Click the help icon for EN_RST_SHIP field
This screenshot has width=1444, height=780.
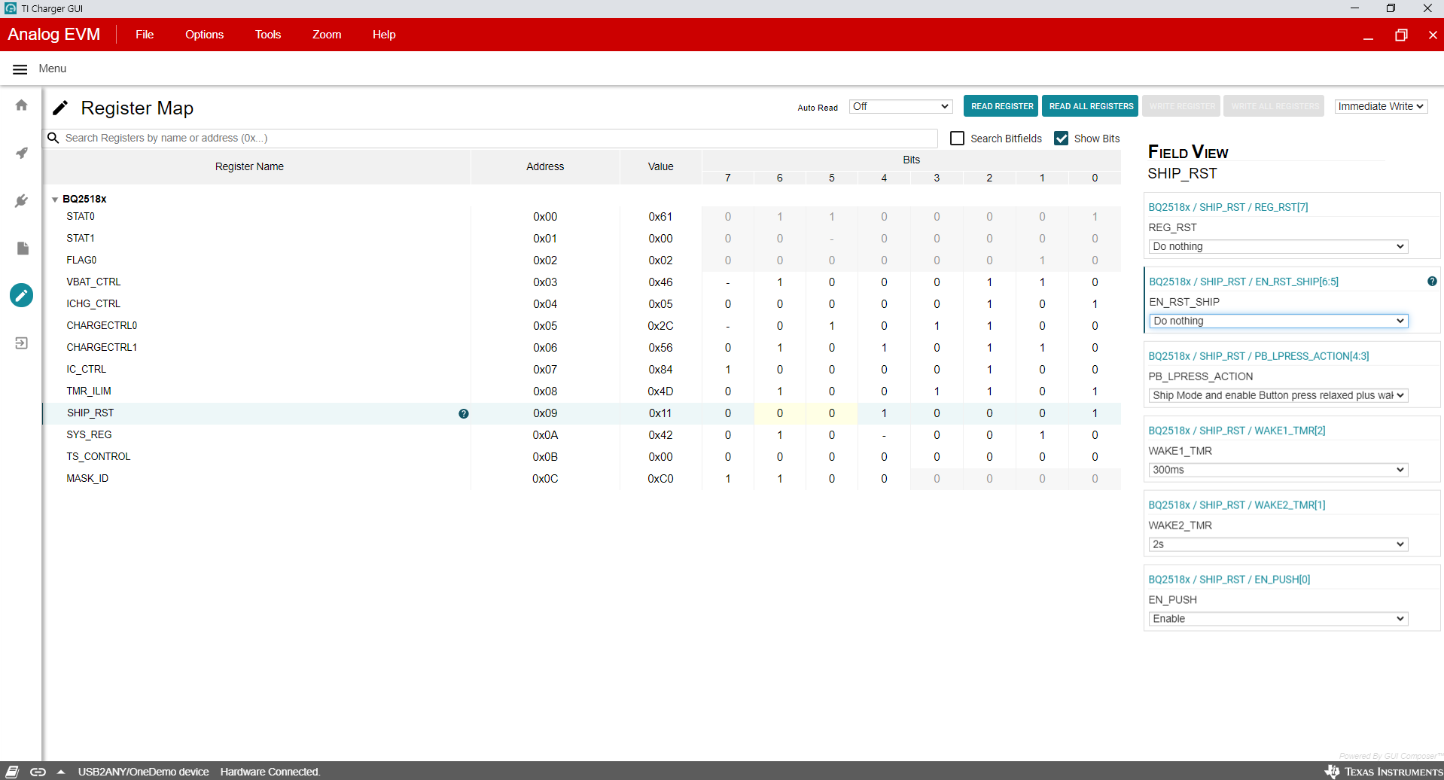click(x=1431, y=282)
